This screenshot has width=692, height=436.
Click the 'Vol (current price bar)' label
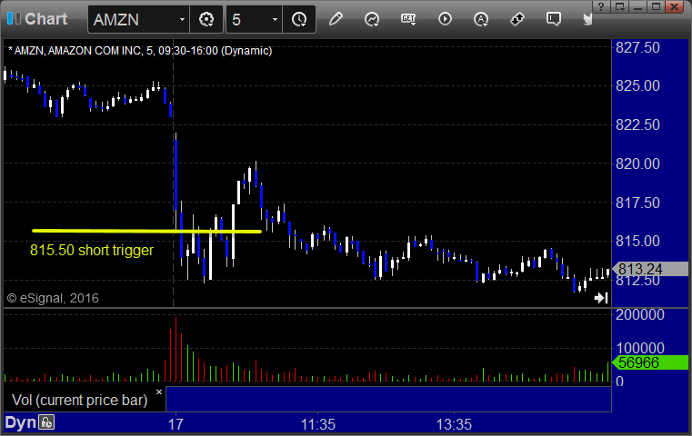(79, 400)
